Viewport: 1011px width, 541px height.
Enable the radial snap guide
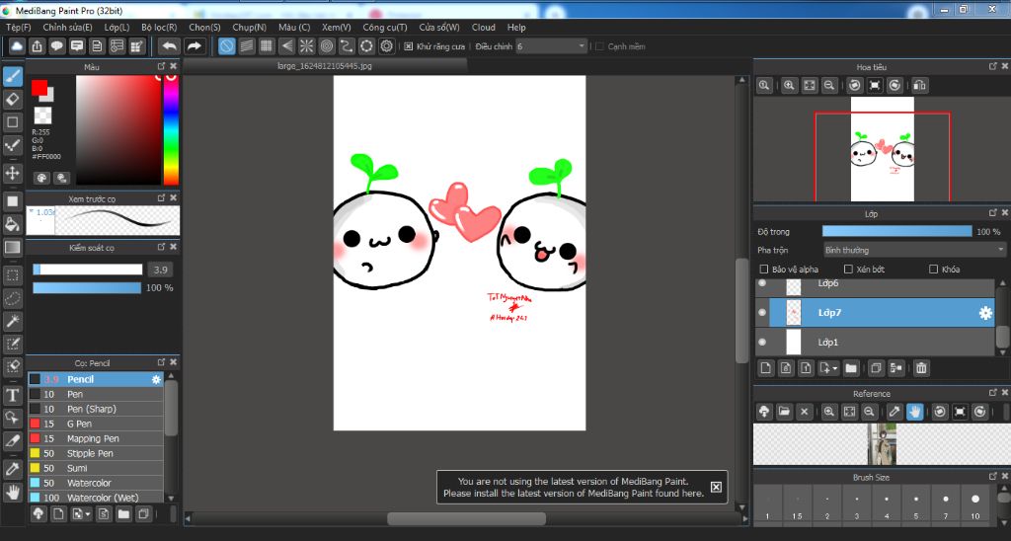click(x=306, y=45)
